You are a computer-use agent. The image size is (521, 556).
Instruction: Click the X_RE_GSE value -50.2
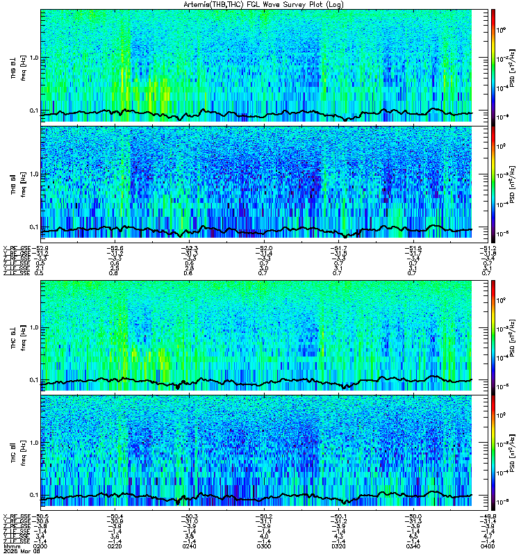click(x=264, y=516)
